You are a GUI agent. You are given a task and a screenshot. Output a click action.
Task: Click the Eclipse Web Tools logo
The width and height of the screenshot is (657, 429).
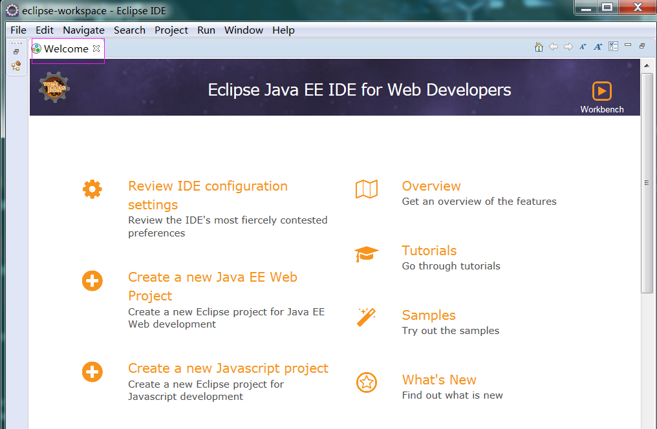(54, 87)
